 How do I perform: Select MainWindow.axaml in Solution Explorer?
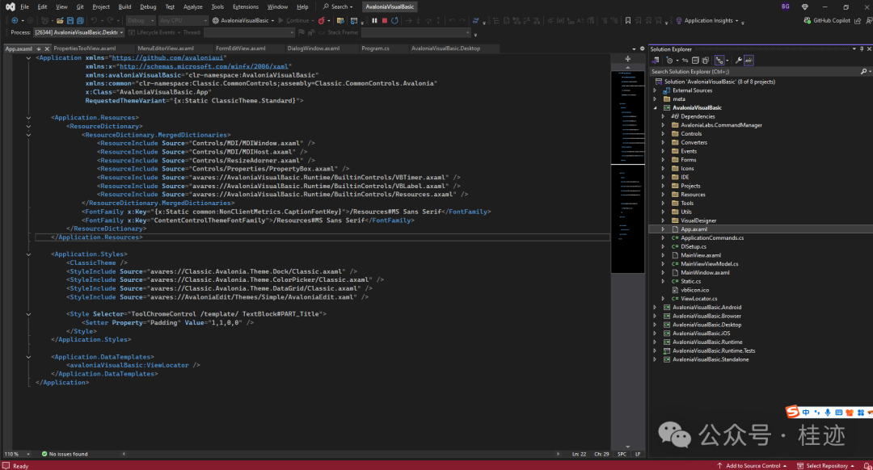click(705, 272)
